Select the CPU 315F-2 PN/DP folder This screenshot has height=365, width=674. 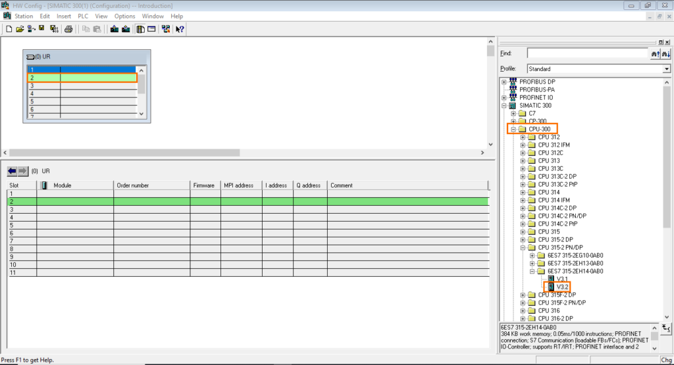[x=562, y=303]
